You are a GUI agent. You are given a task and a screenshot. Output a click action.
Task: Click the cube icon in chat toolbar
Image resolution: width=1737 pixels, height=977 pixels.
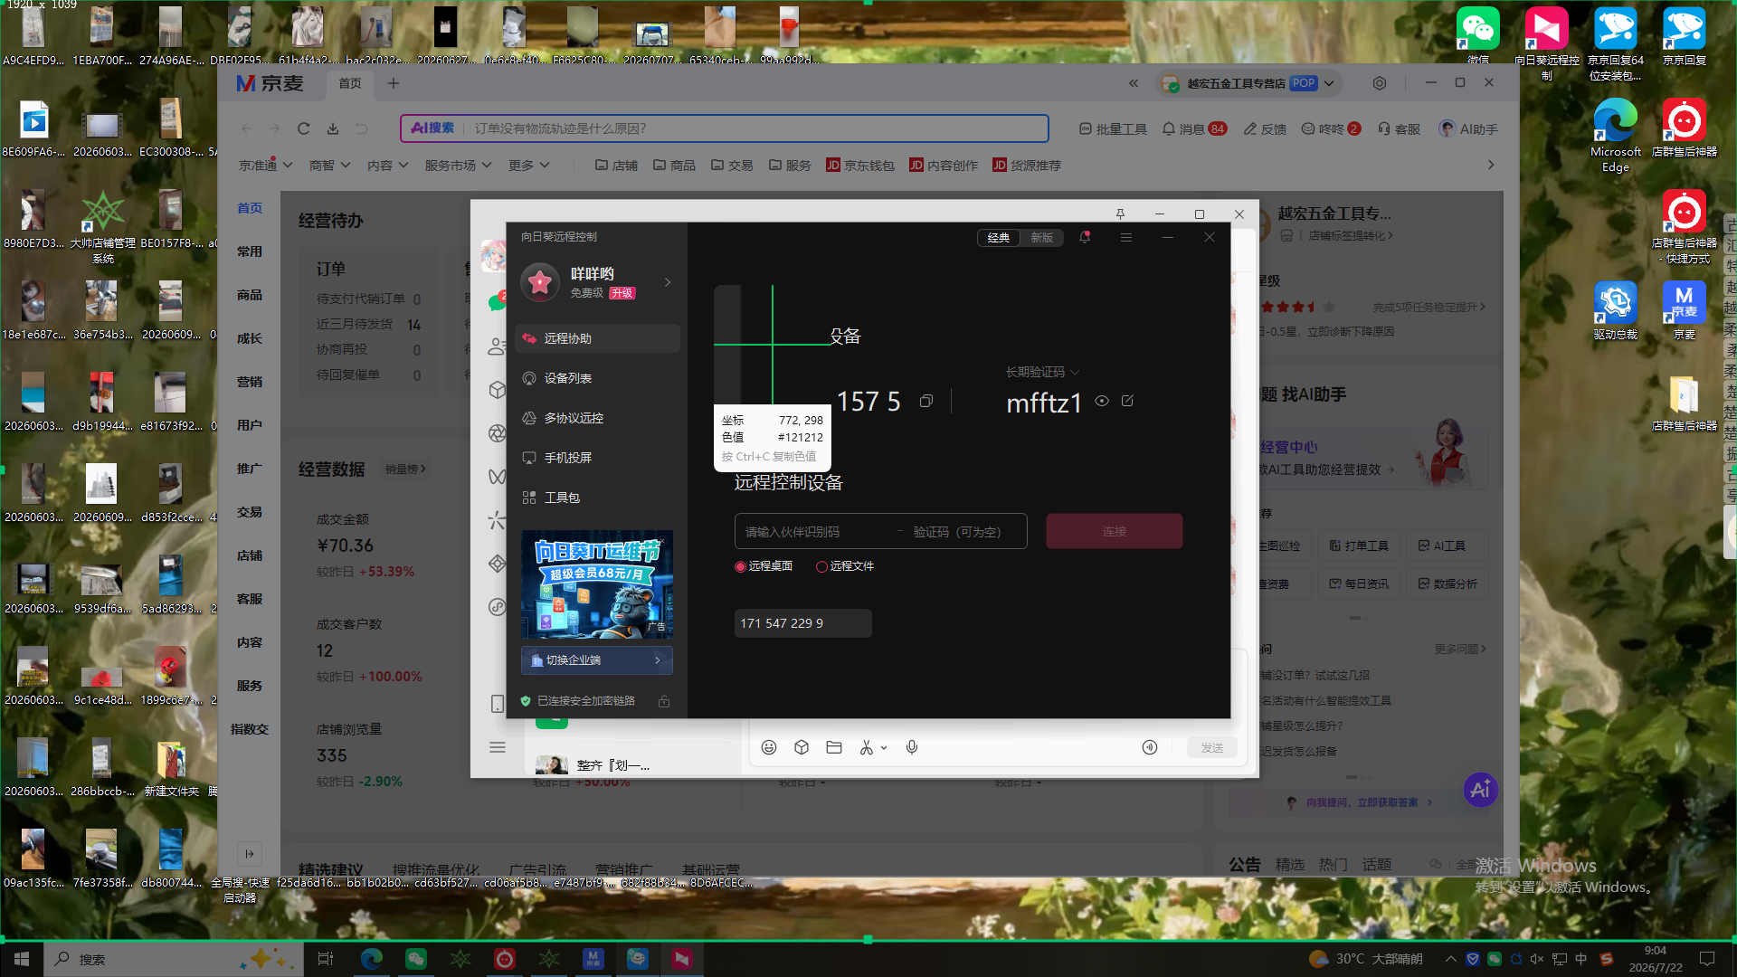(802, 747)
